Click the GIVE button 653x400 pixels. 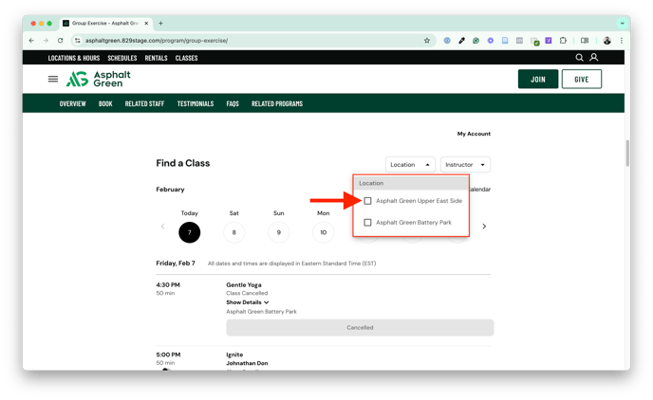click(x=582, y=79)
